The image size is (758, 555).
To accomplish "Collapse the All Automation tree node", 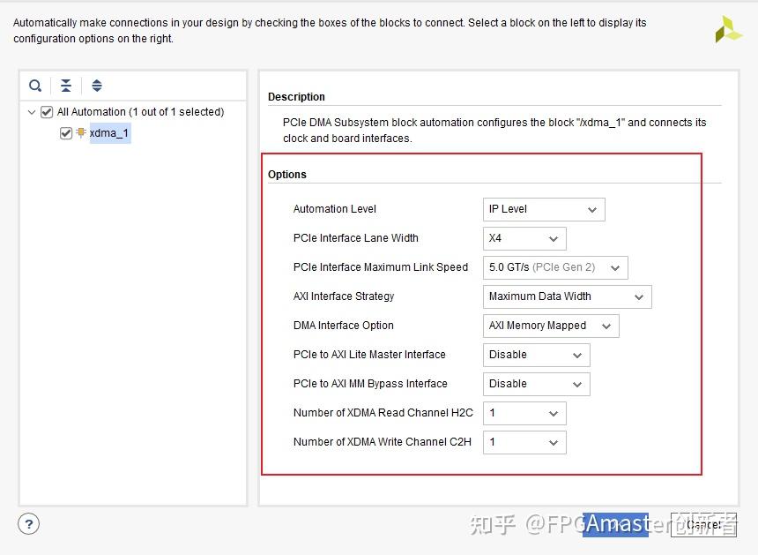I will pyautogui.click(x=32, y=112).
